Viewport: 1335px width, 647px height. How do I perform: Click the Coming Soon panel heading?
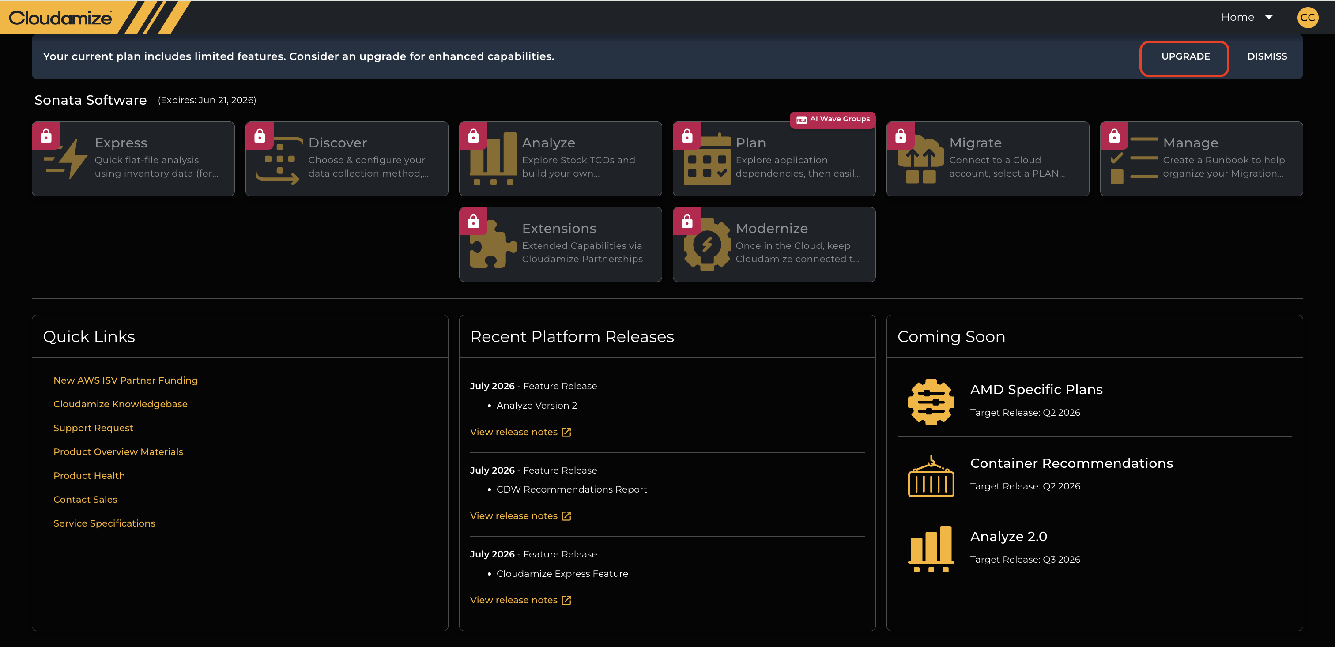point(951,337)
